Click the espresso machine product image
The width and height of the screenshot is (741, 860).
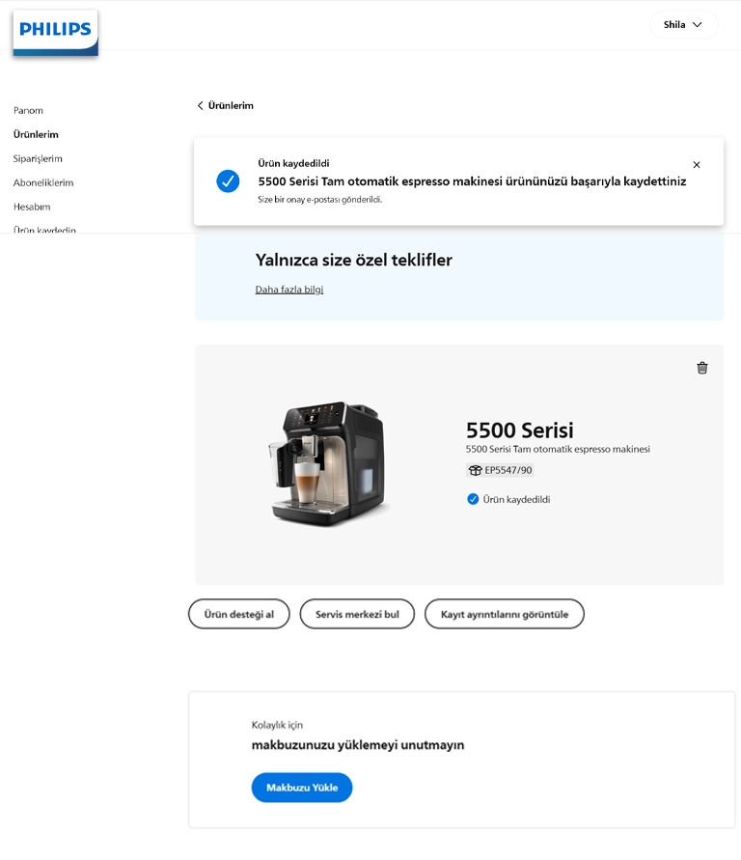327,464
